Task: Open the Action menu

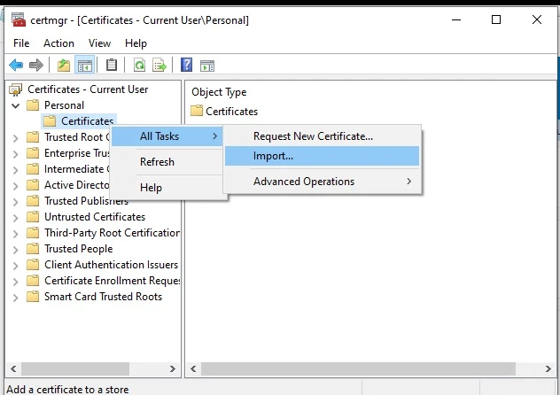Action: click(58, 43)
